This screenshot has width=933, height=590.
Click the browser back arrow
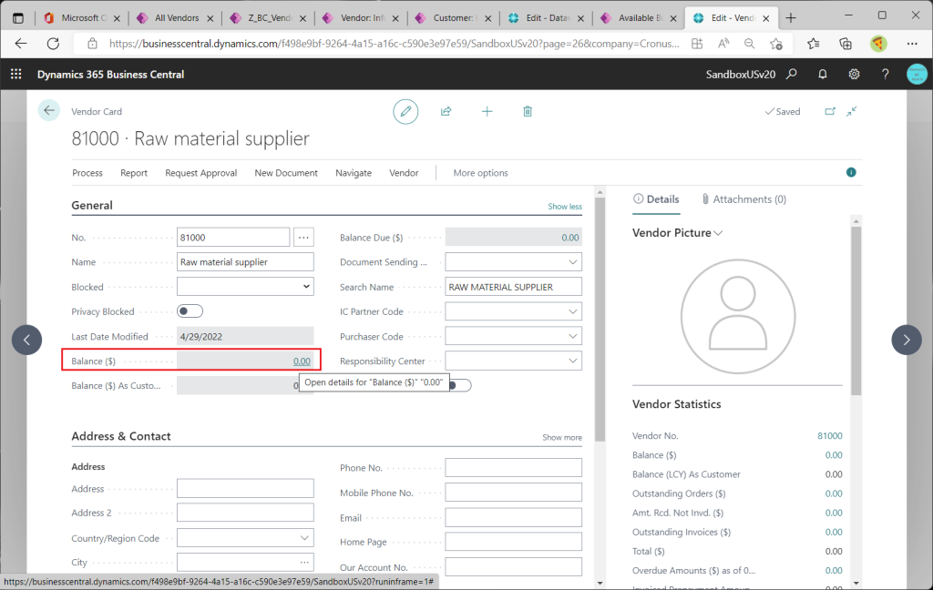(21, 44)
